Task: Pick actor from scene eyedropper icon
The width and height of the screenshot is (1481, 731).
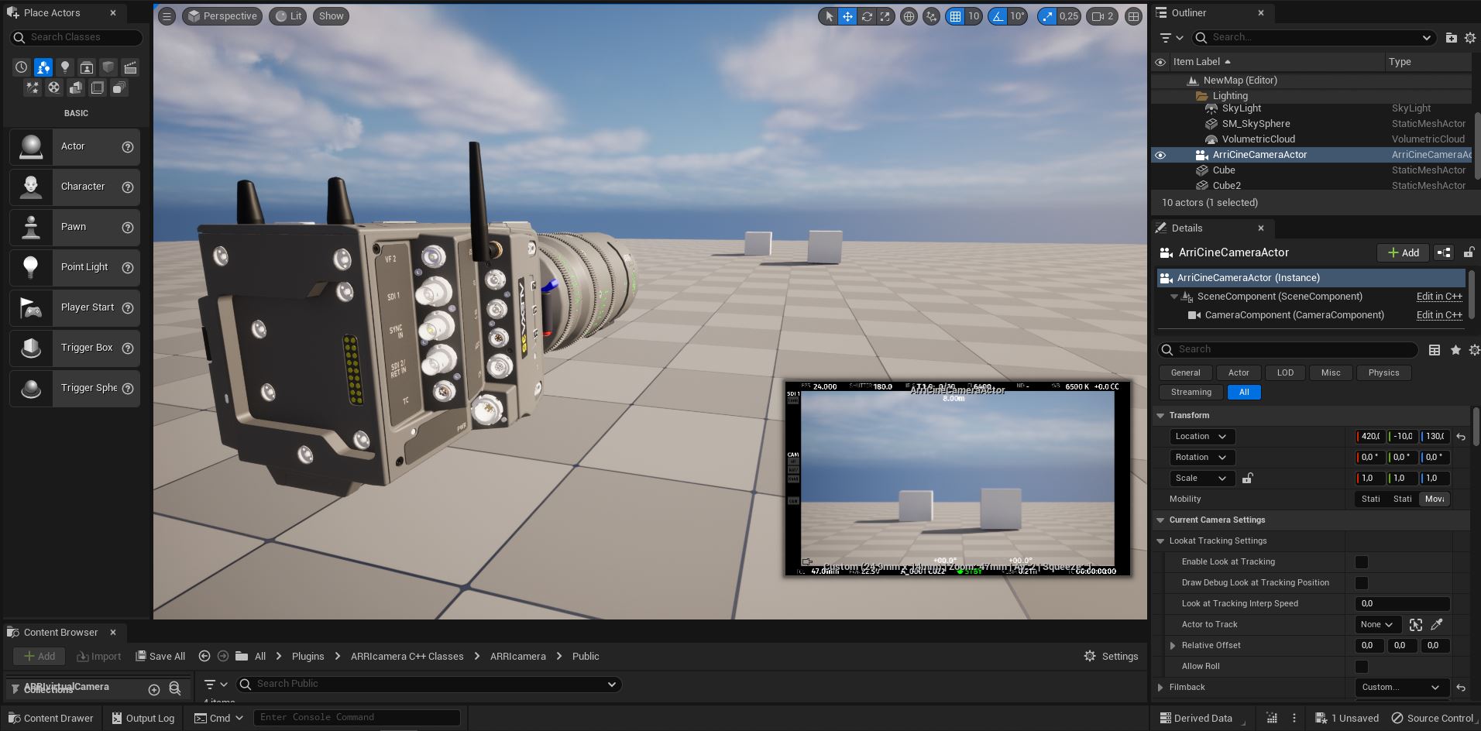Action: click(x=1437, y=625)
